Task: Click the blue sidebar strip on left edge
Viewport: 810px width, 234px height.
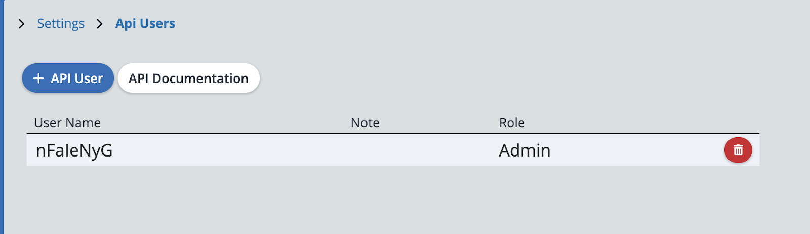Action: point(2,116)
